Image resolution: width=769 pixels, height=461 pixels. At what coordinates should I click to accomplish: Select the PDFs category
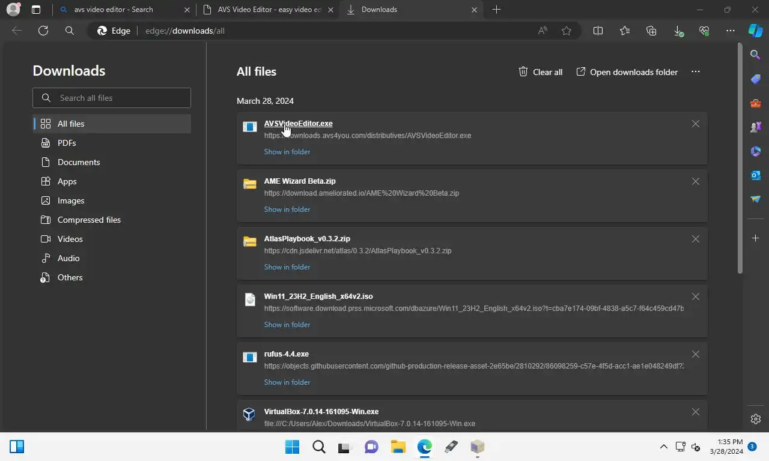112,143
